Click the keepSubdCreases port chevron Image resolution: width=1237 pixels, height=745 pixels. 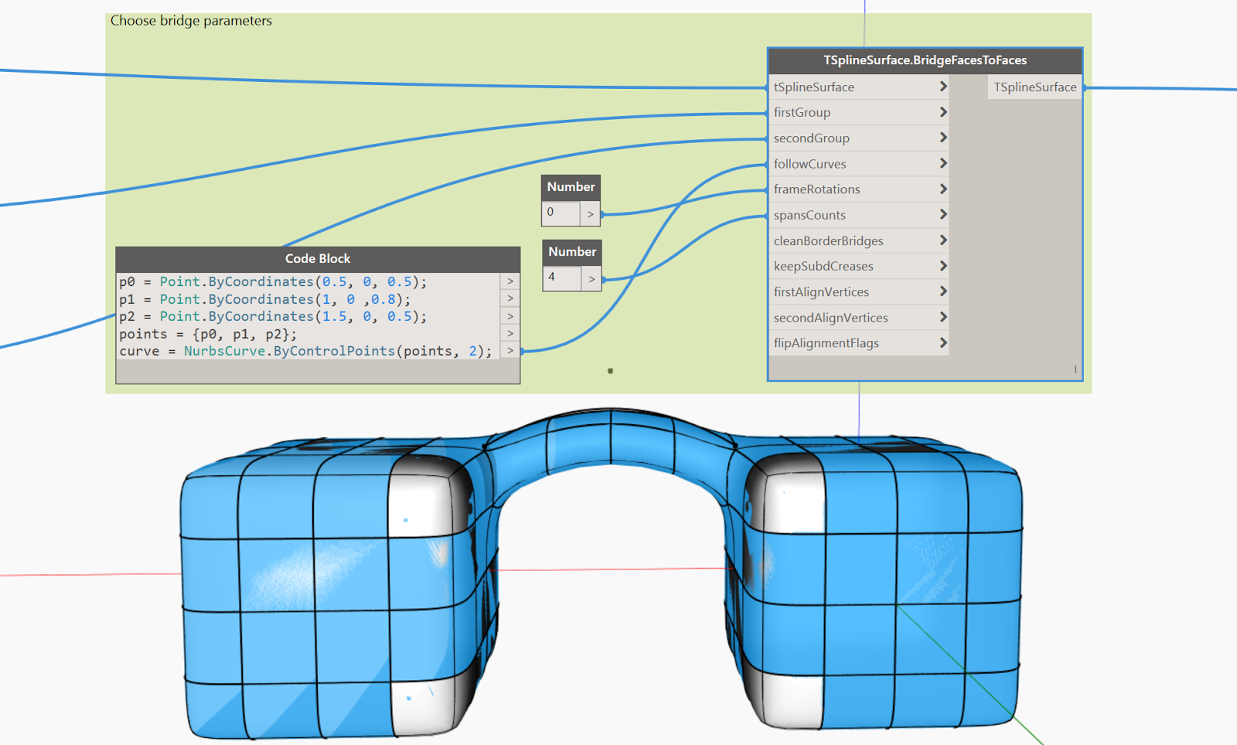[x=943, y=266]
